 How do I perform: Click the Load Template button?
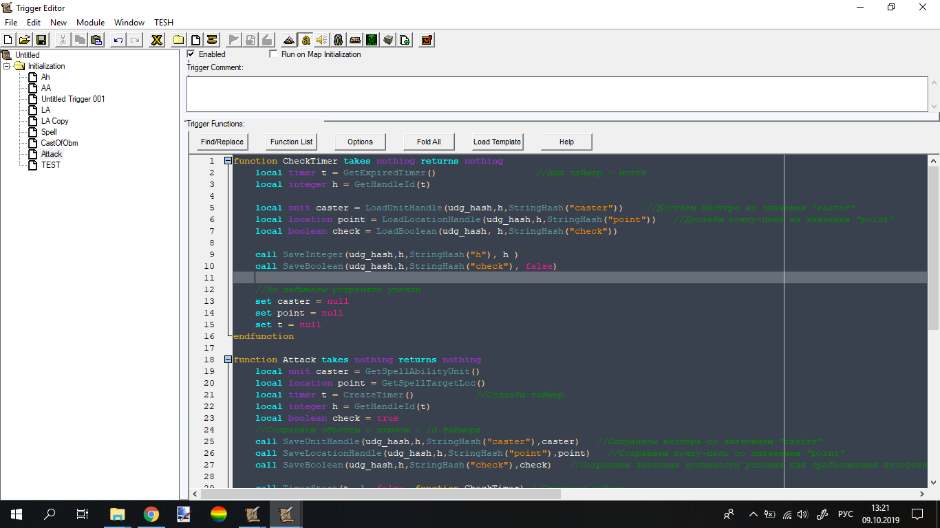point(497,142)
